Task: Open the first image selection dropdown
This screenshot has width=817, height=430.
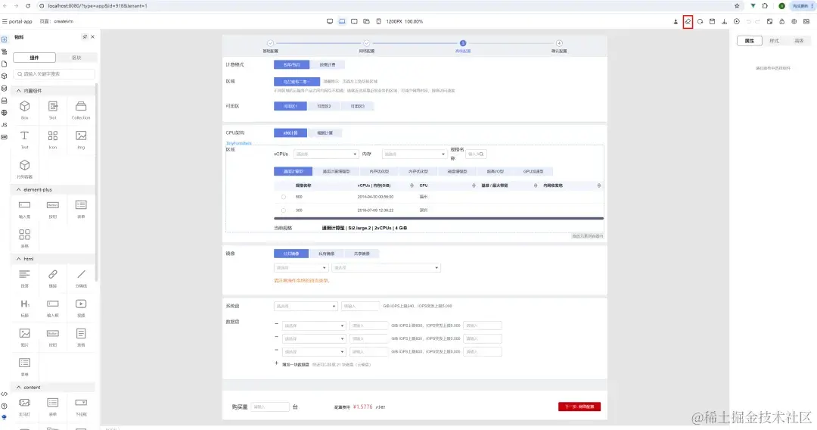Action: pos(300,268)
